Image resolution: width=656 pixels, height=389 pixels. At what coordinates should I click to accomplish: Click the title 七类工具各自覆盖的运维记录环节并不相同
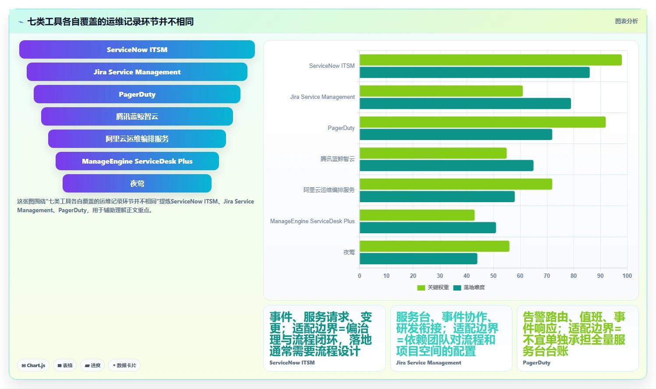[110, 21]
